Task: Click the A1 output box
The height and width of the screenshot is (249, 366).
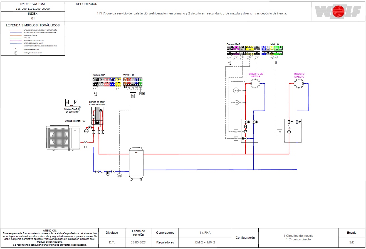Action: 280,132
